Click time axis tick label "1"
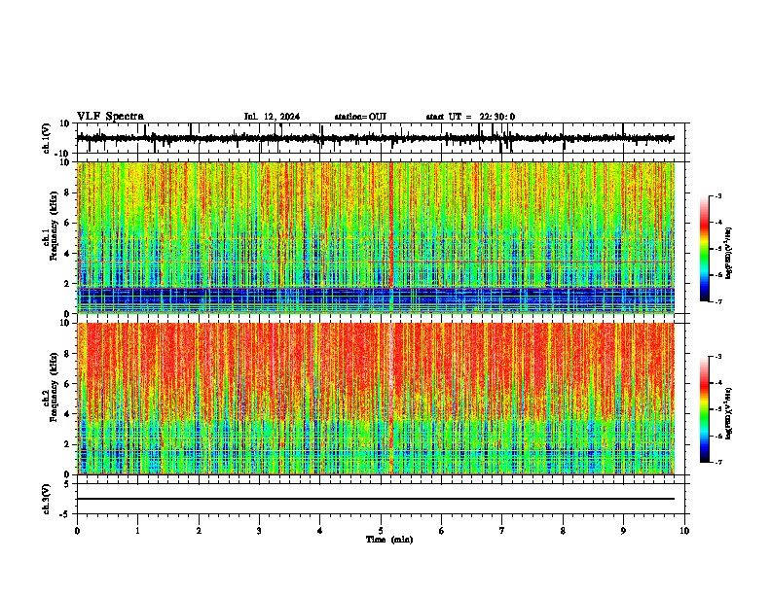The width and height of the screenshot is (771, 595). point(137,531)
